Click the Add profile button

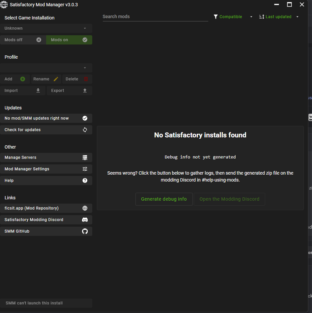point(15,79)
